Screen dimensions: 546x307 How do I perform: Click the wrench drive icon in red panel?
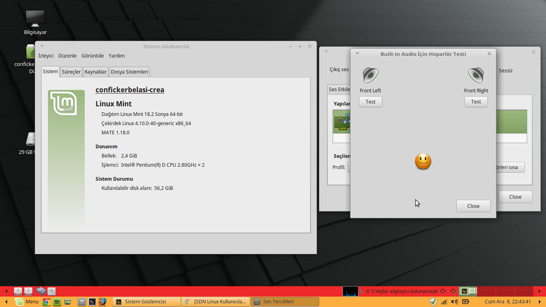point(52,291)
